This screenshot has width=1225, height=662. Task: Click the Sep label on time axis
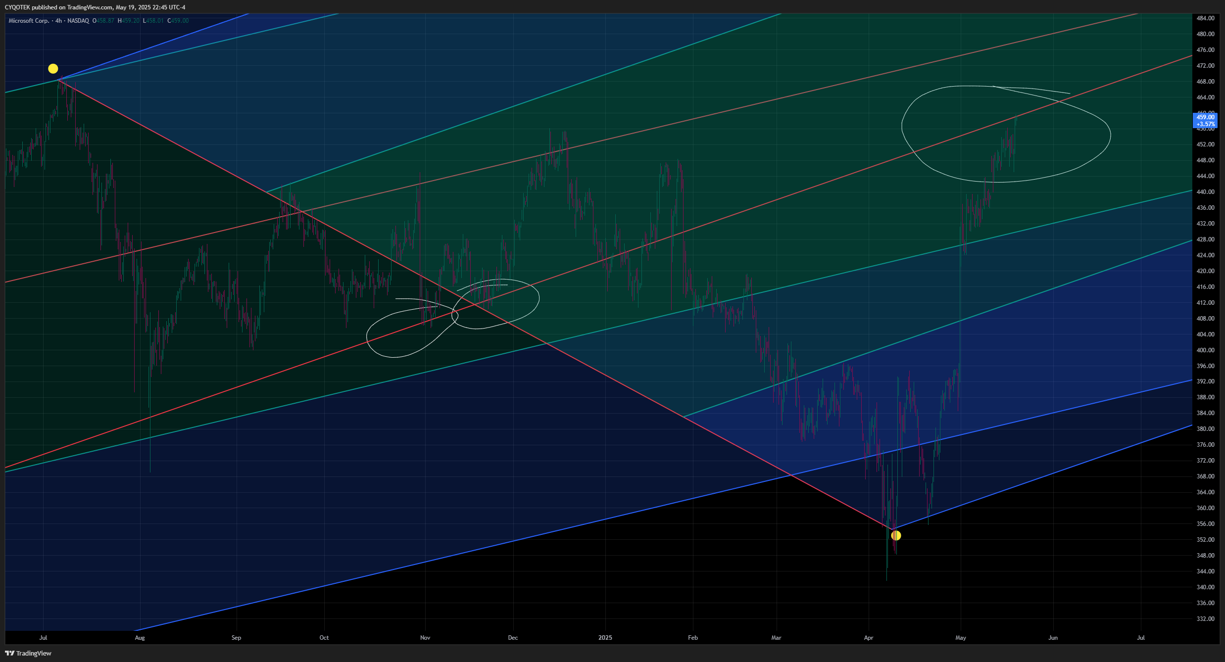[237, 638]
